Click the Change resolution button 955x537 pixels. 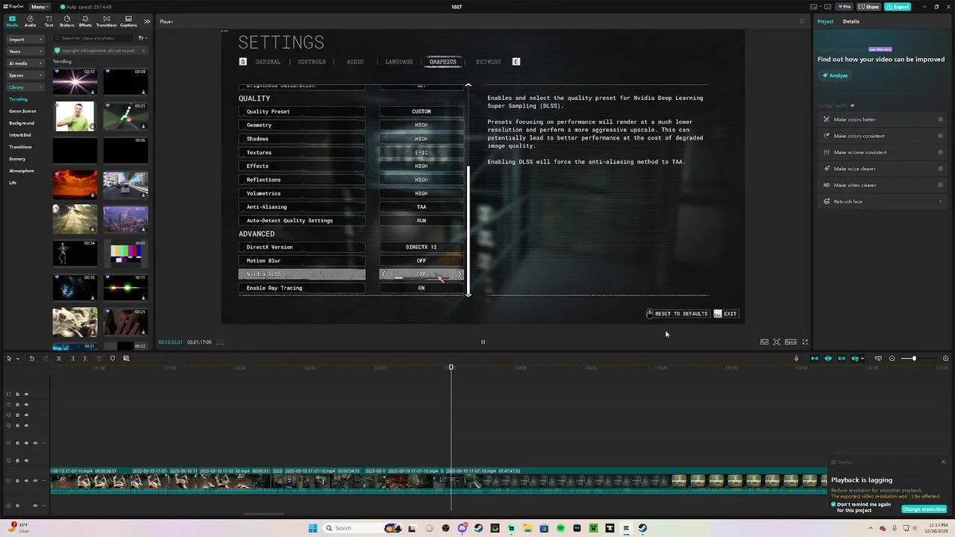(x=924, y=509)
